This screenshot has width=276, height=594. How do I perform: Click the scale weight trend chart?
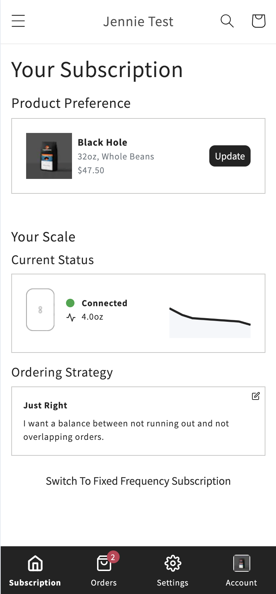(210, 322)
